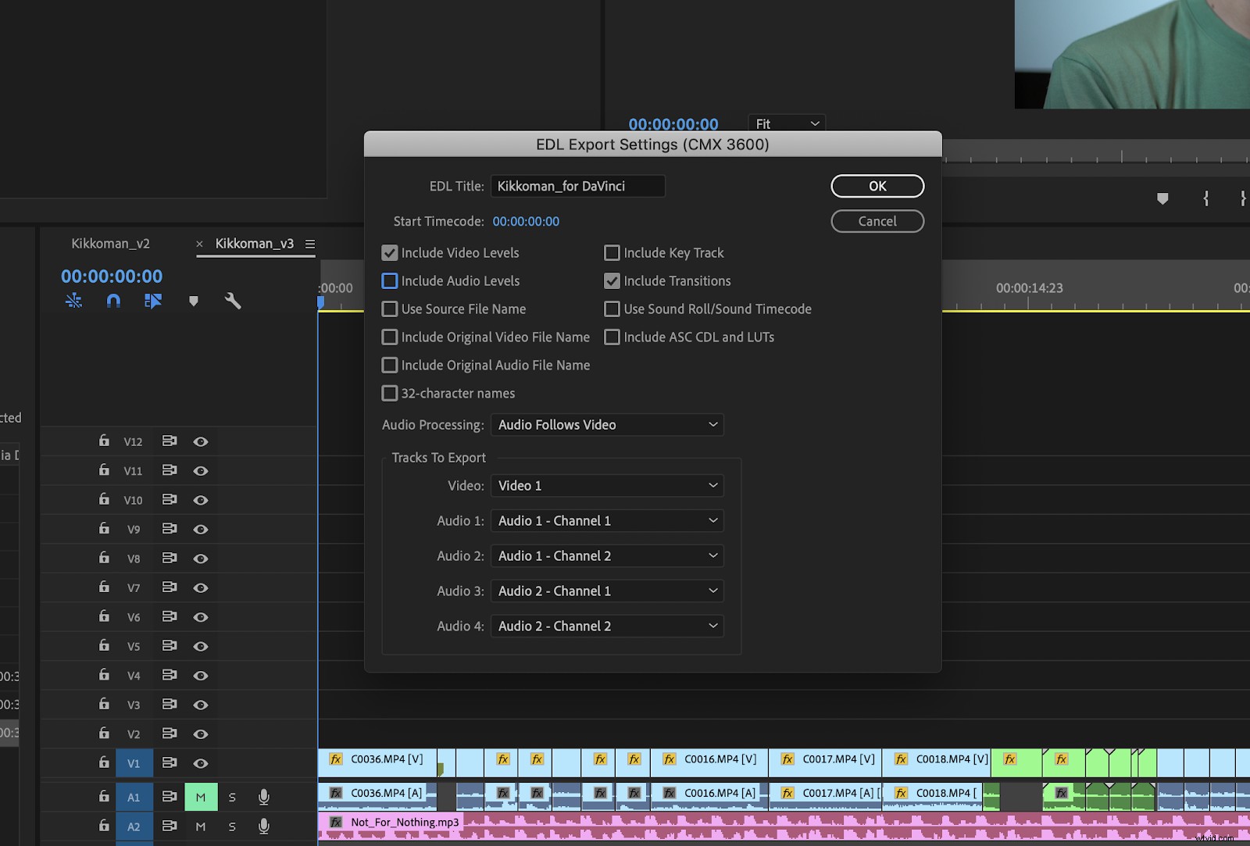Open the Kikkoman_v3 panel menu icon
The height and width of the screenshot is (846, 1250).
[309, 244]
